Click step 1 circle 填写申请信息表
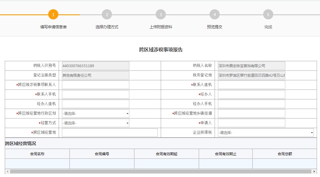The height and width of the screenshot is (177, 320). point(53,14)
